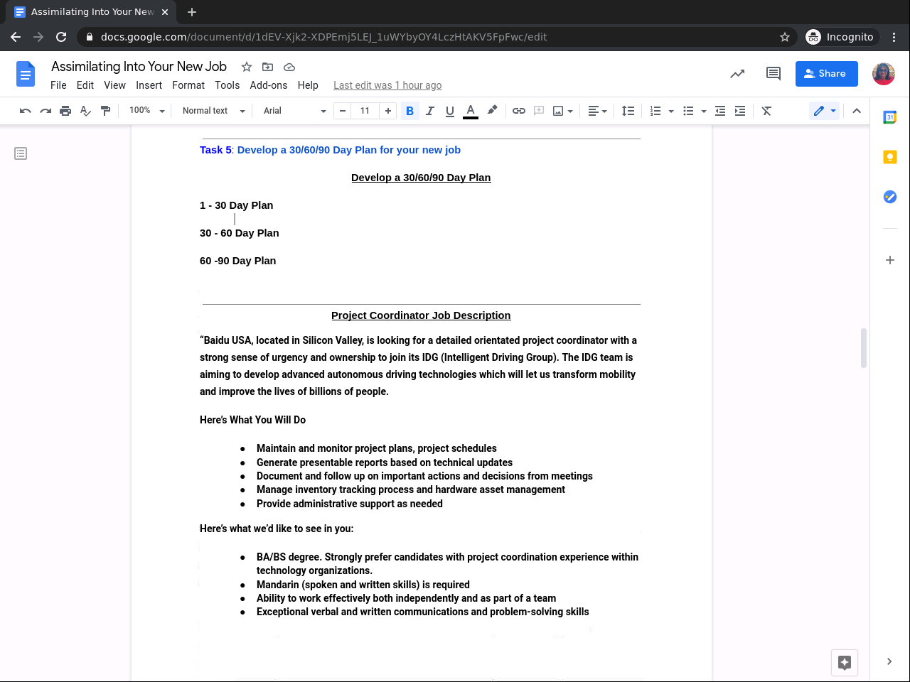Open Google Tasks side panel
The height and width of the screenshot is (682, 910).
click(x=890, y=197)
